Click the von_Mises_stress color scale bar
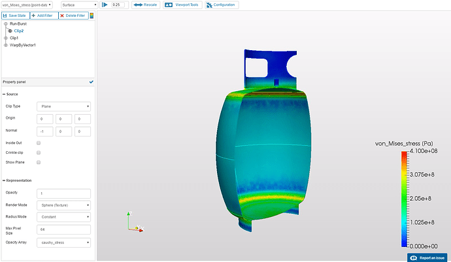The height and width of the screenshot is (262, 451). (405, 199)
